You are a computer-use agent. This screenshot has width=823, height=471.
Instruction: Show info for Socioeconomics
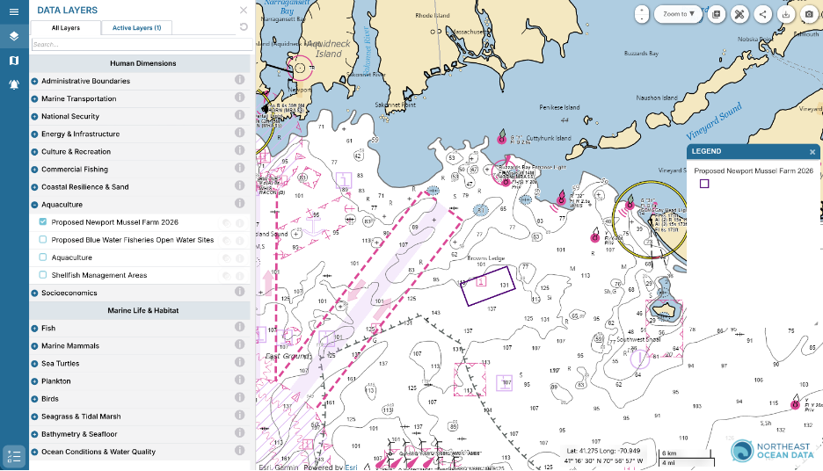[240, 292]
